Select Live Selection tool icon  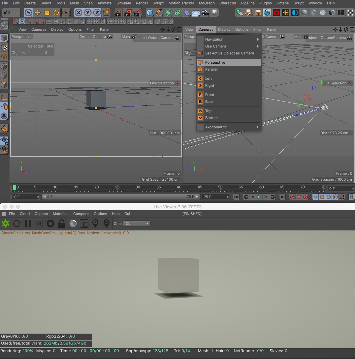point(28,13)
